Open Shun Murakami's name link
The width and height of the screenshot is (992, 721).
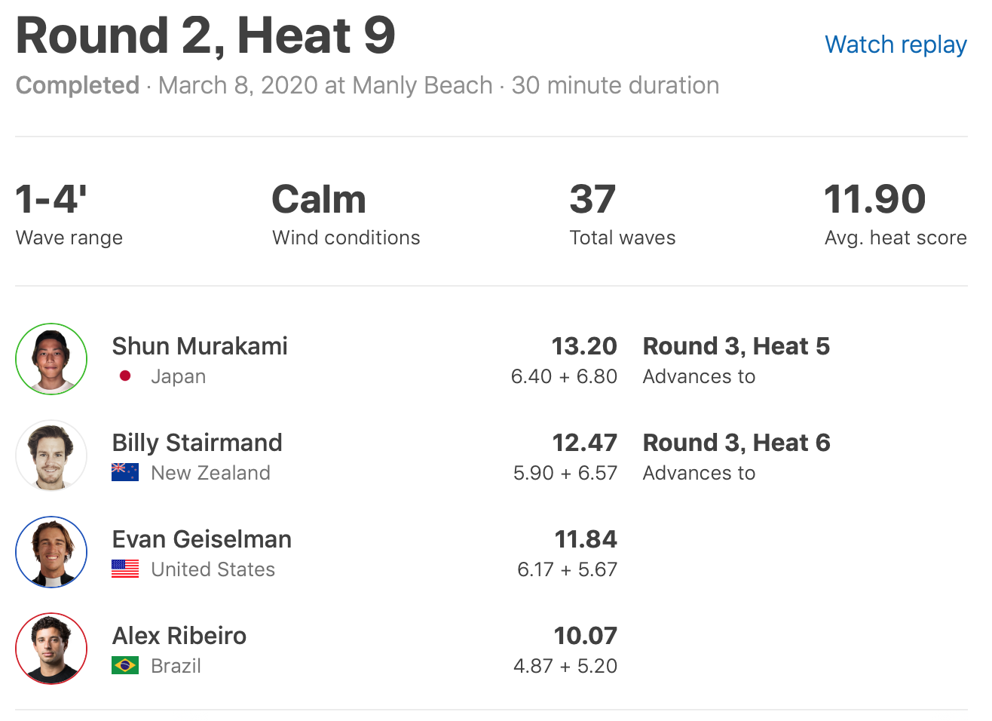pyautogui.click(x=200, y=346)
